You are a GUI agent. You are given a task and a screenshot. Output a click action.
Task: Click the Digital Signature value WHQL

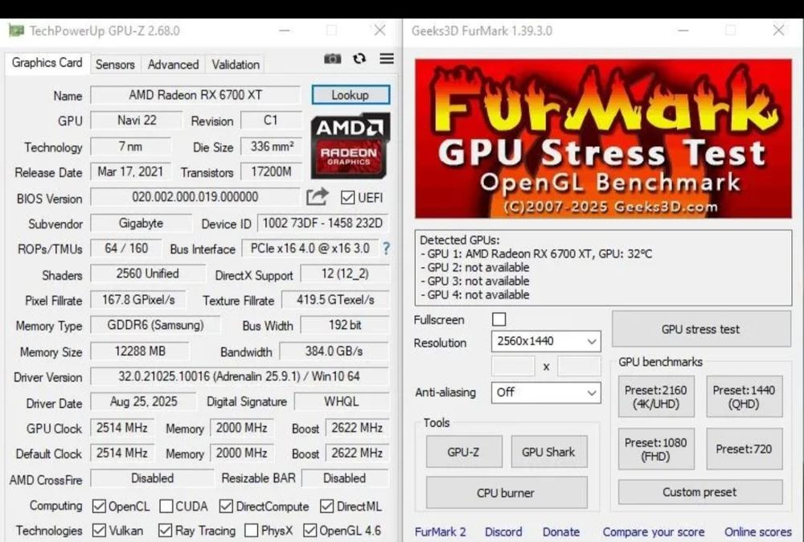pyautogui.click(x=341, y=401)
